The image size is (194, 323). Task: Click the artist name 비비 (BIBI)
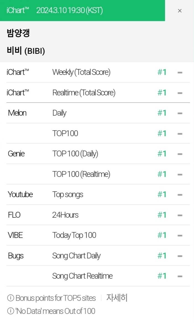(x=26, y=51)
